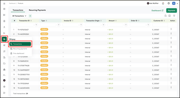Open the contacts person icon in the sidebar

click(x=4, y=27)
